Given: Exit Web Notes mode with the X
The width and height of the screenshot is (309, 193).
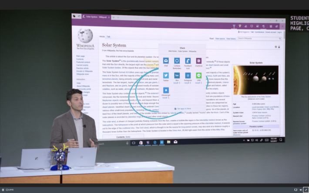Looking at the screenshot, I should [x=282, y=26].
